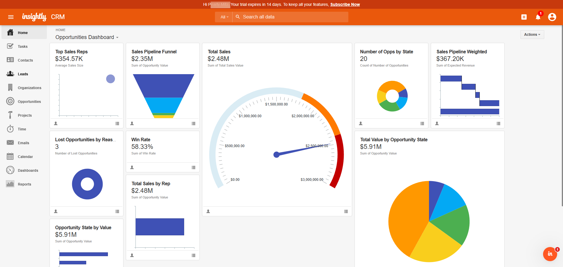
Task: Click the list icon on Win Rate card
Action: pos(194,167)
